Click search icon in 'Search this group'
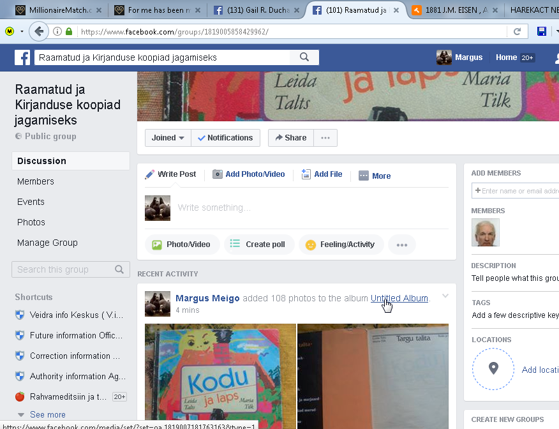The width and height of the screenshot is (559, 429). pos(119,269)
